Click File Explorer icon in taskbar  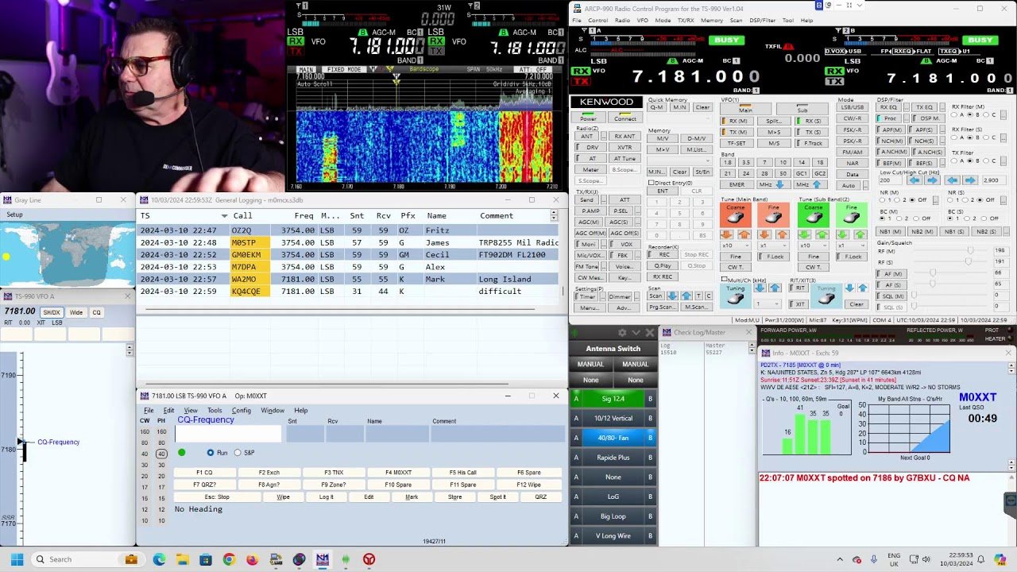click(x=182, y=559)
